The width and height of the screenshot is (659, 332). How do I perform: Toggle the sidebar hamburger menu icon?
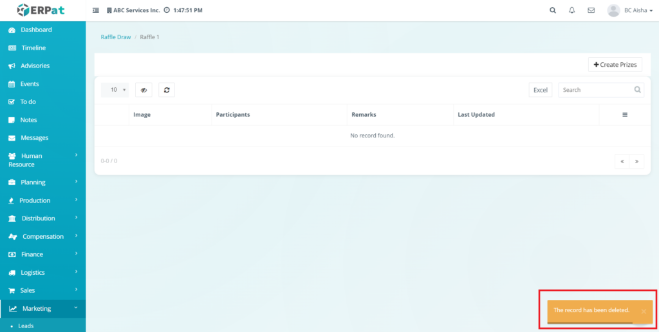[x=96, y=10]
